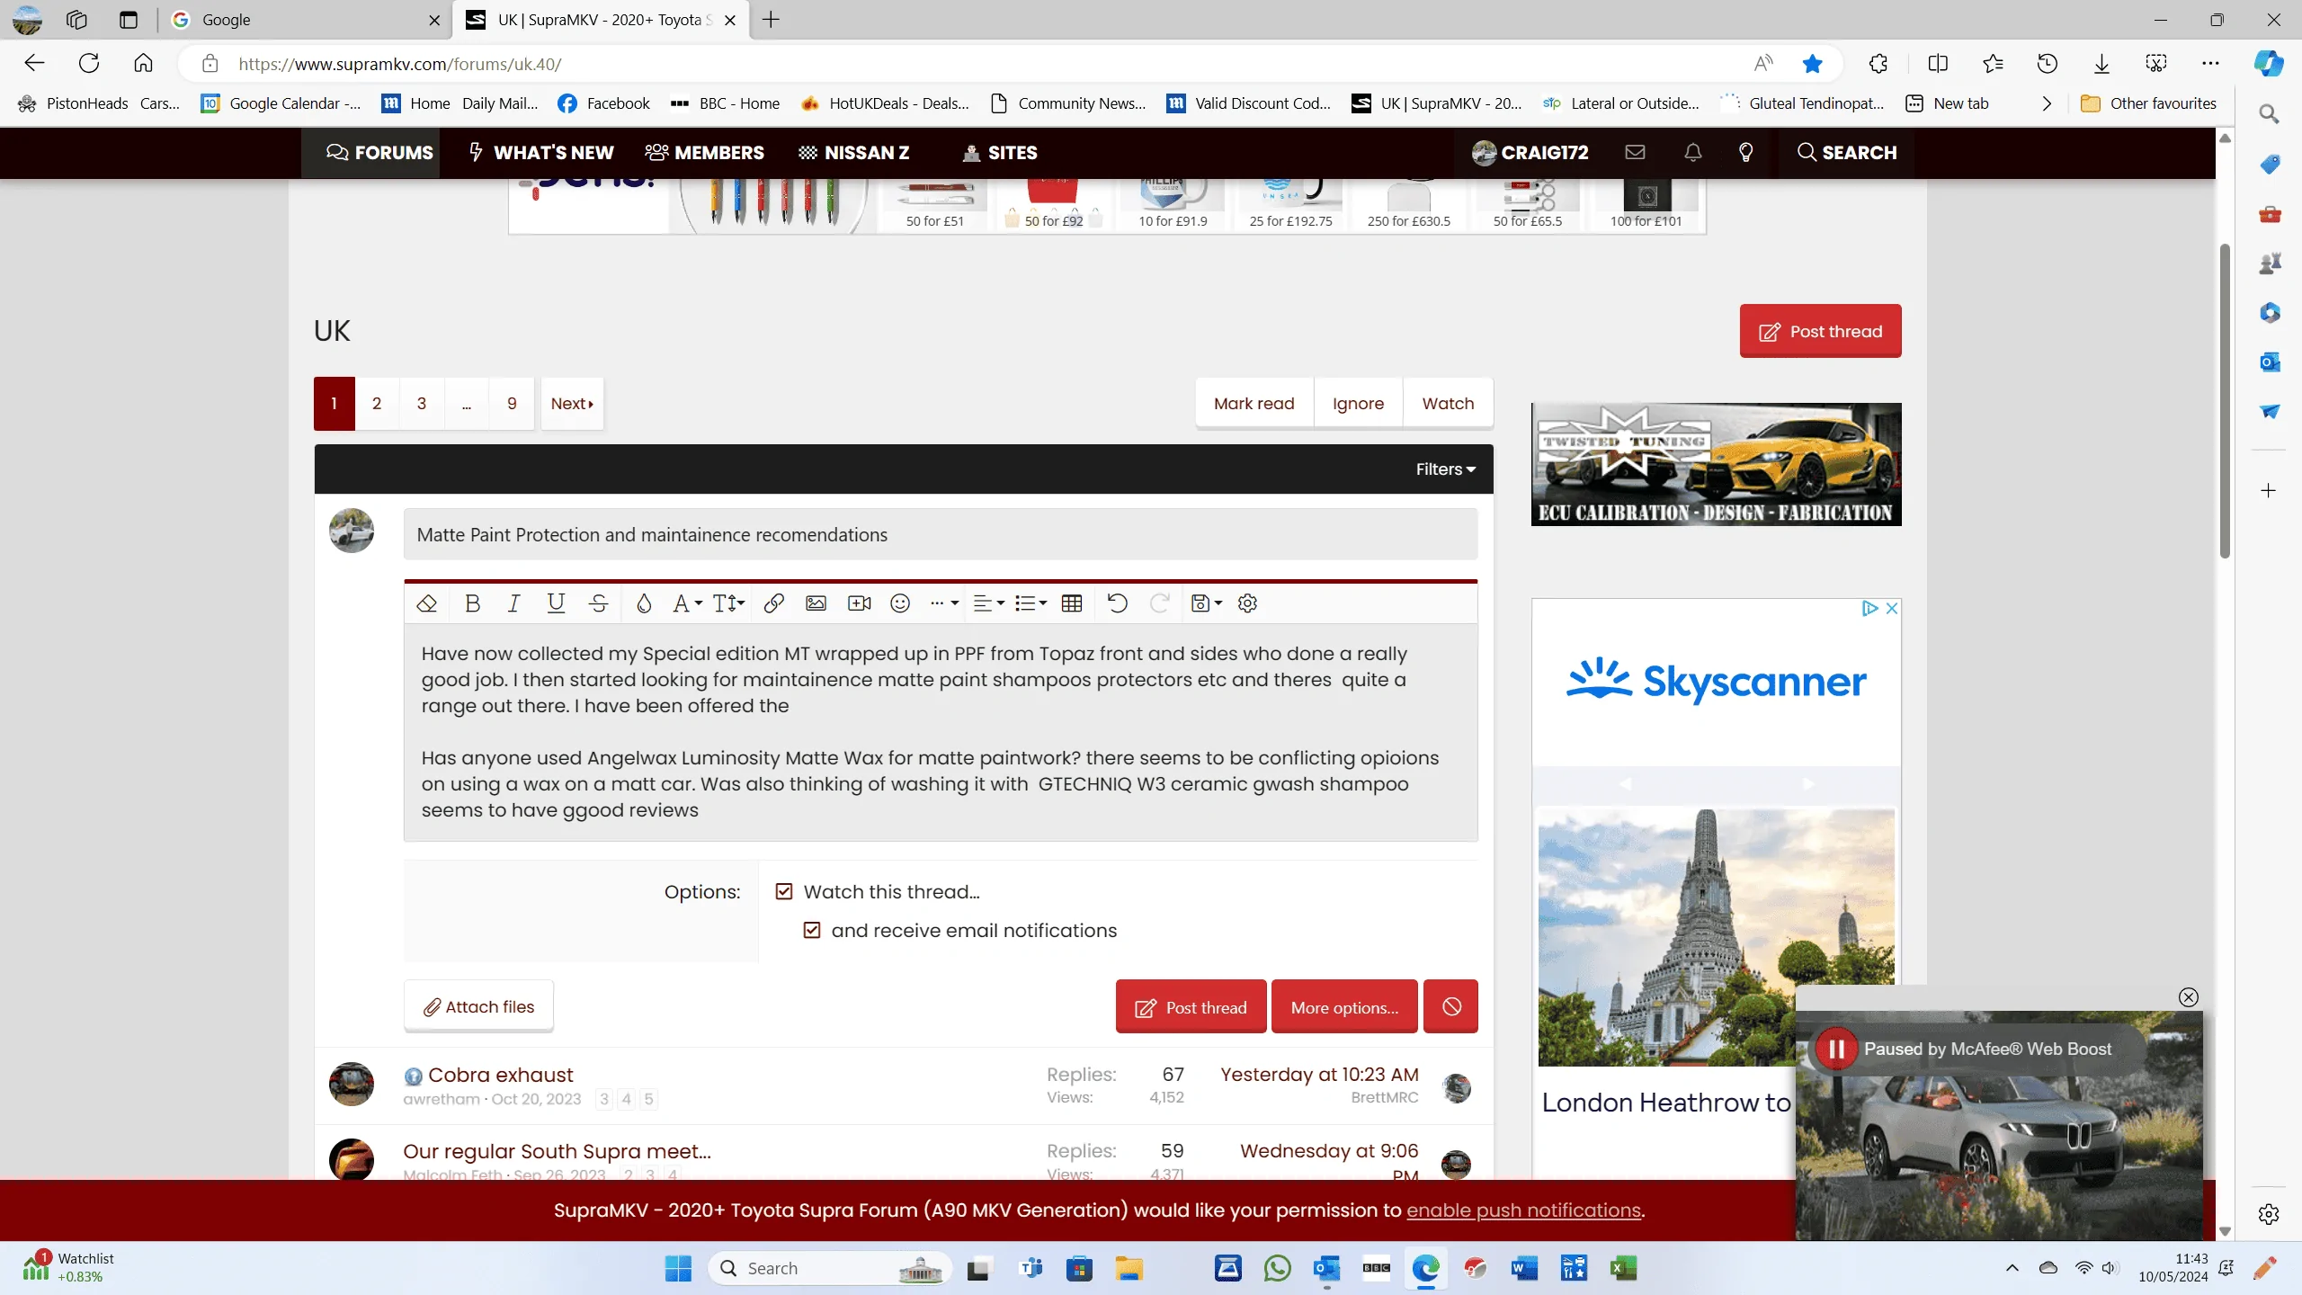2302x1295 pixels.
Task: Apply strikethrough formatting in the editor
Action: tap(598, 603)
